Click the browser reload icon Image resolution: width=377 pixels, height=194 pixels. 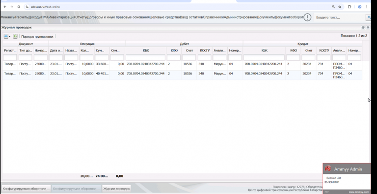point(19,7)
